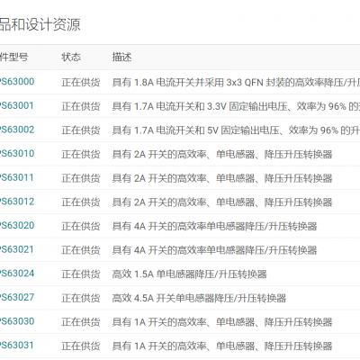Open the part number link ending S63012

tap(17, 202)
